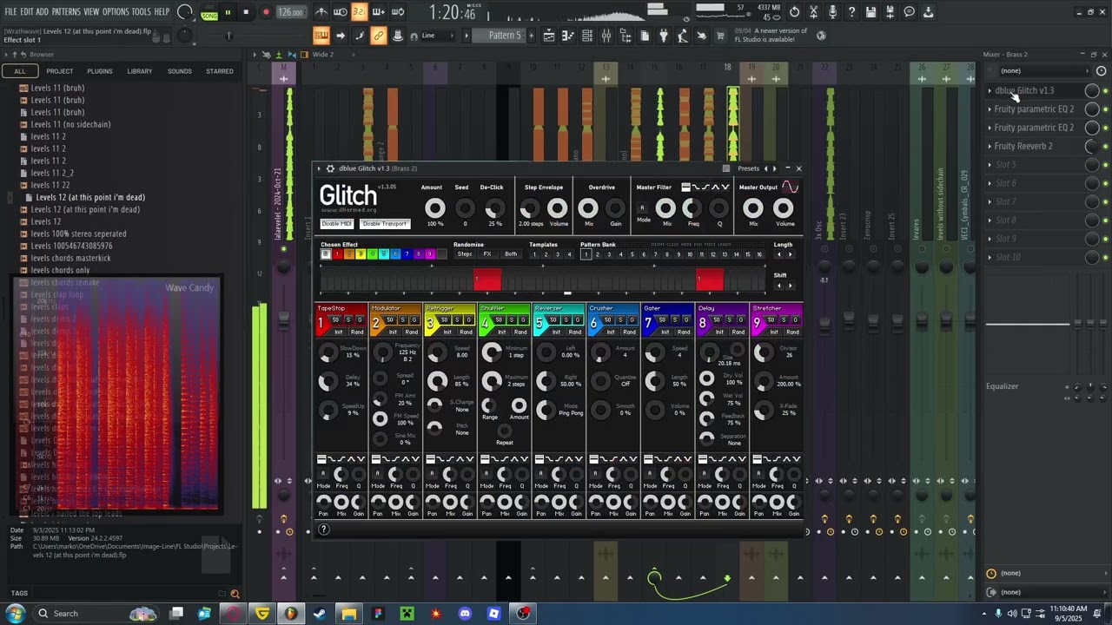Load Template 3 in Glitch

point(557,254)
